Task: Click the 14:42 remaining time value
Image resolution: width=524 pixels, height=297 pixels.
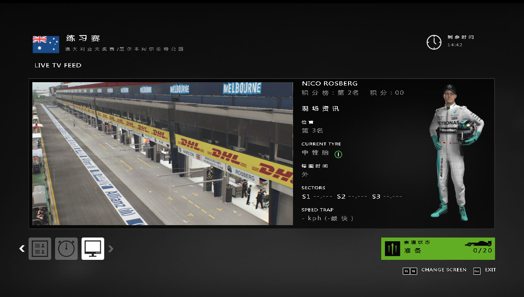Action: click(x=455, y=45)
